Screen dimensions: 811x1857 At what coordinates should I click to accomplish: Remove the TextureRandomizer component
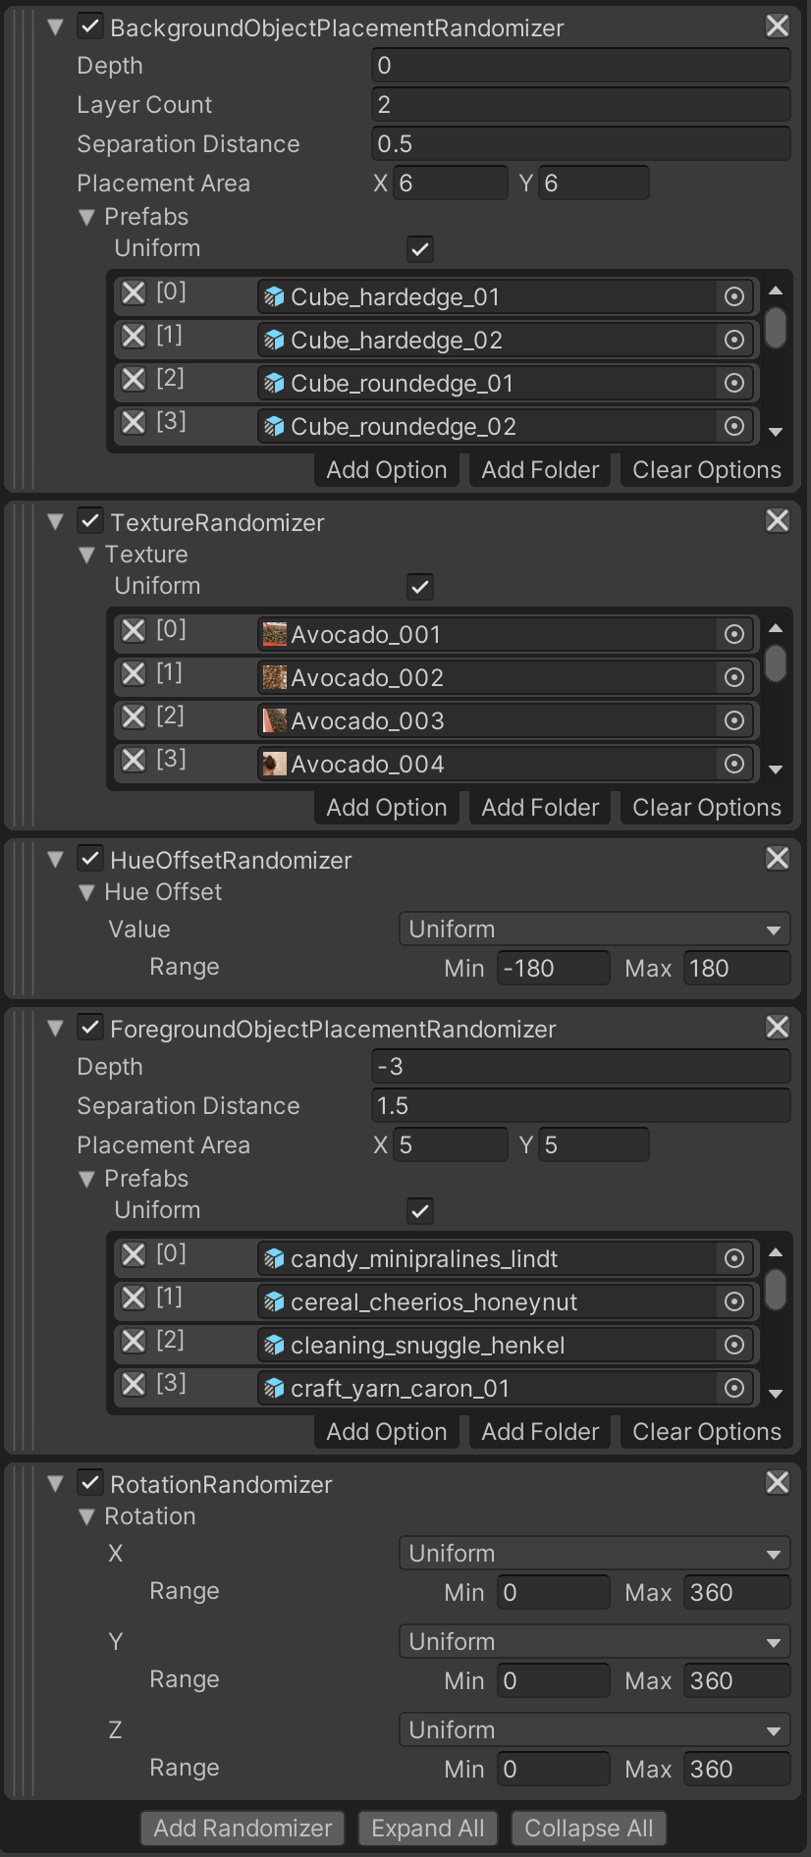pyautogui.click(x=777, y=521)
